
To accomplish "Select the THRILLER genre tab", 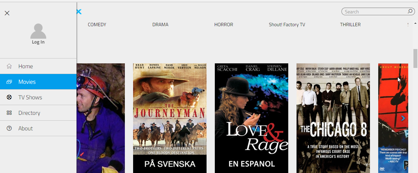I will 350,25.
